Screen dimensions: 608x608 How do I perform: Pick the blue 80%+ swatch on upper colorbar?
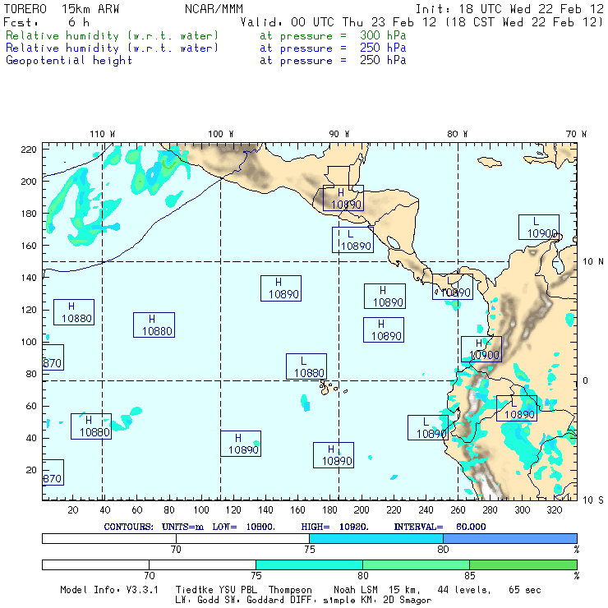tap(510, 538)
